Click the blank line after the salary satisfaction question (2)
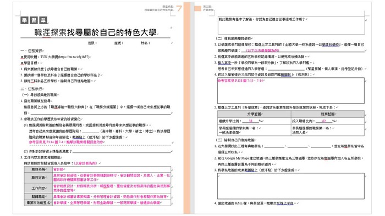The width and height of the screenshot is (385, 216). click(122, 152)
